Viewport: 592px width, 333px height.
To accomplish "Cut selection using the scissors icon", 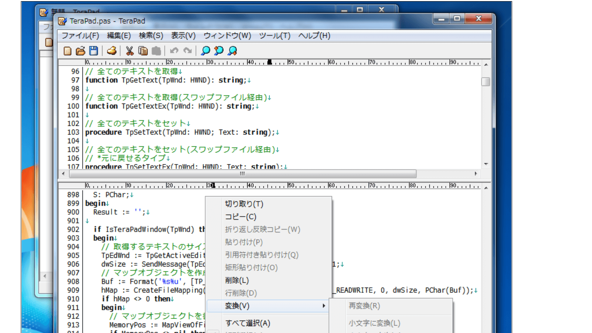I will point(130,51).
